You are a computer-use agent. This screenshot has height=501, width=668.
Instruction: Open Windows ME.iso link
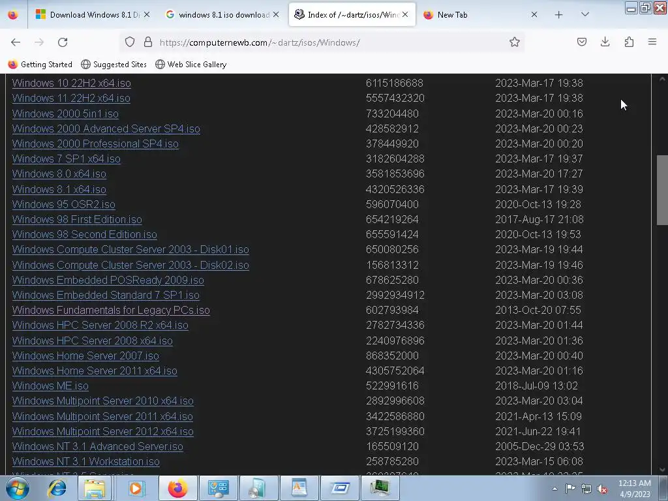tap(51, 386)
